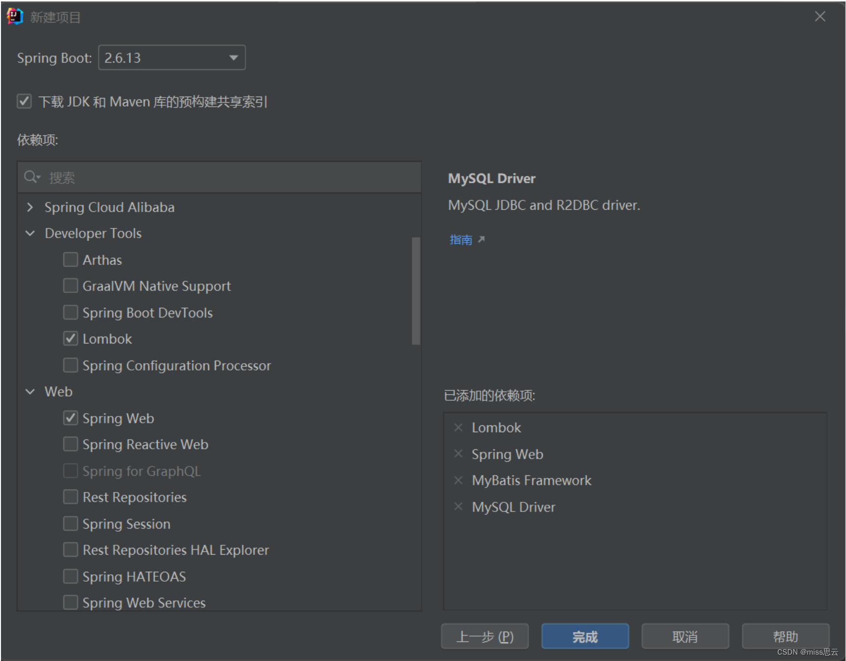Image resolution: width=846 pixels, height=661 pixels.
Task: Toggle the download JDK and Maven index checkbox
Action: point(24,101)
